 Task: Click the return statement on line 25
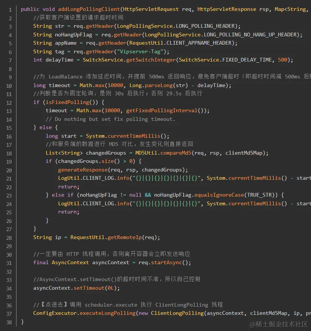pos(69,212)
